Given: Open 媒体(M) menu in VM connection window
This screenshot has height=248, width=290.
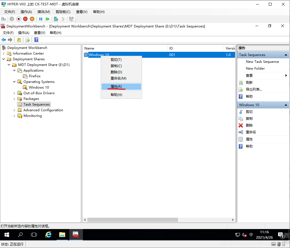Looking at the screenshot, I should [x=44, y=12].
